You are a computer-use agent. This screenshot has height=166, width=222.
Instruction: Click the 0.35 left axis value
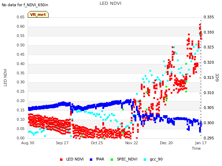click(20, 73)
